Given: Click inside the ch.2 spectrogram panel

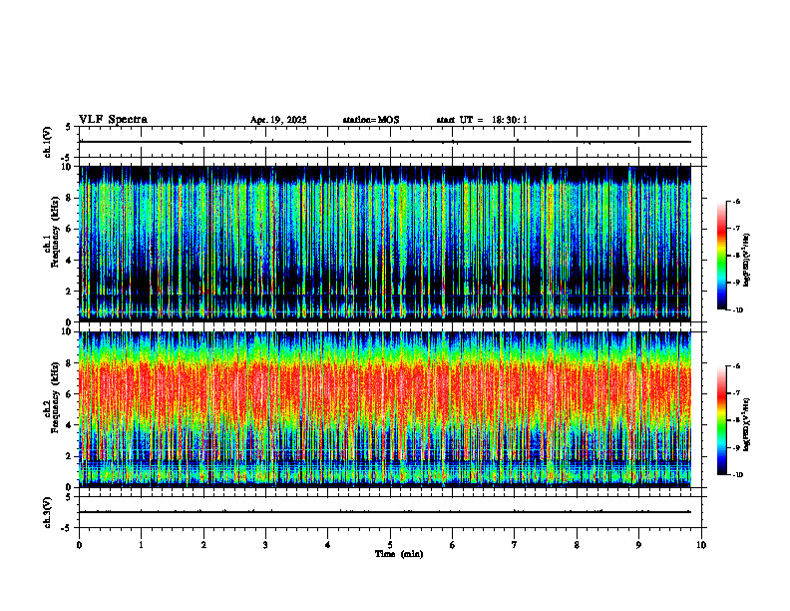Looking at the screenshot, I should [385, 409].
